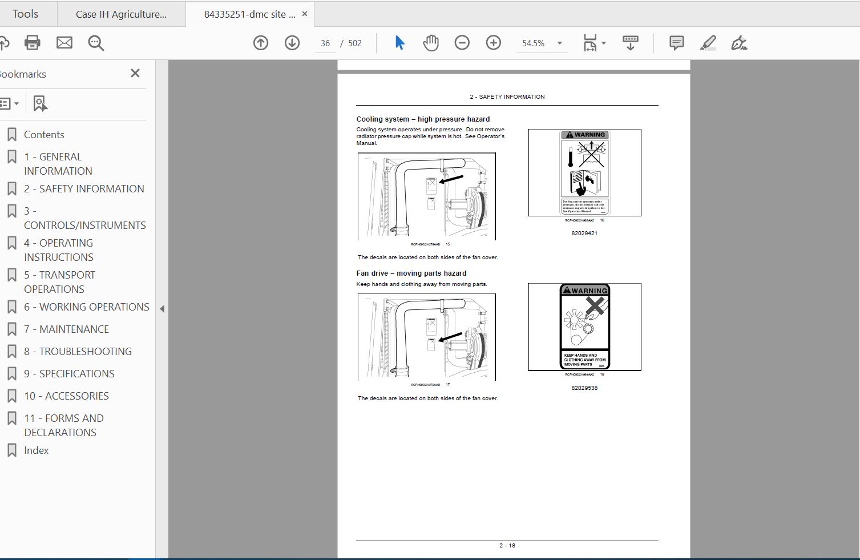Go to next page arrow
Image resolution: width=860 pixels, height=560 pixels.
point(292,43)
